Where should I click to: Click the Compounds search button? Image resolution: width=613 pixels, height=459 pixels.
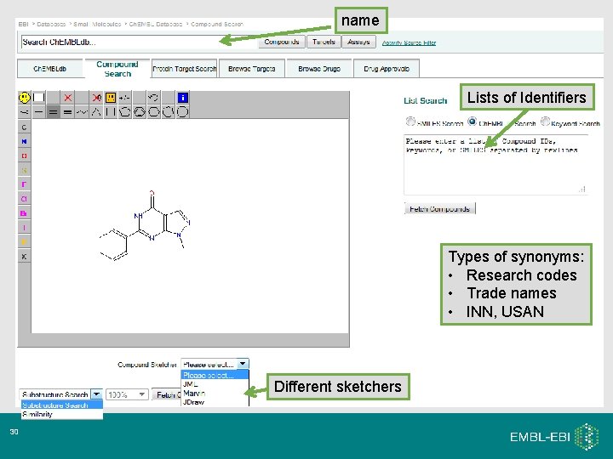[x=282, y=42]
